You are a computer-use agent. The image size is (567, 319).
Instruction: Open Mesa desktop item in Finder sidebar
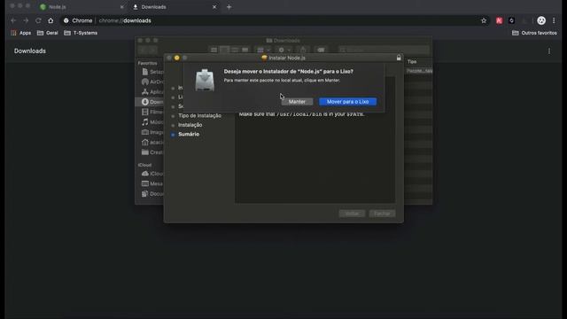coord(151,183)
